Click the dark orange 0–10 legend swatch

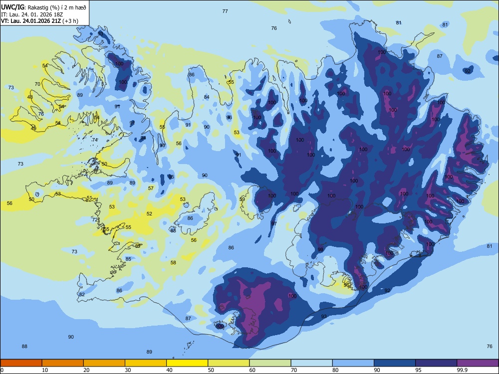21,363
